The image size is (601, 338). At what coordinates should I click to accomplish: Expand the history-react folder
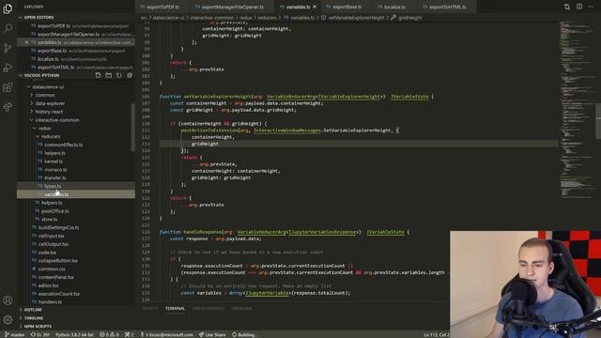coord(49,112)
